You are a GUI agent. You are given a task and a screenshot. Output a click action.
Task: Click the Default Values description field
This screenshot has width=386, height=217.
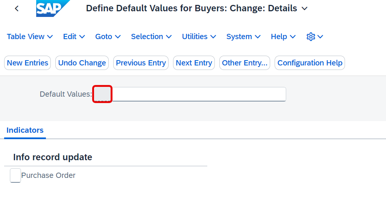click(x=199, y=94)
